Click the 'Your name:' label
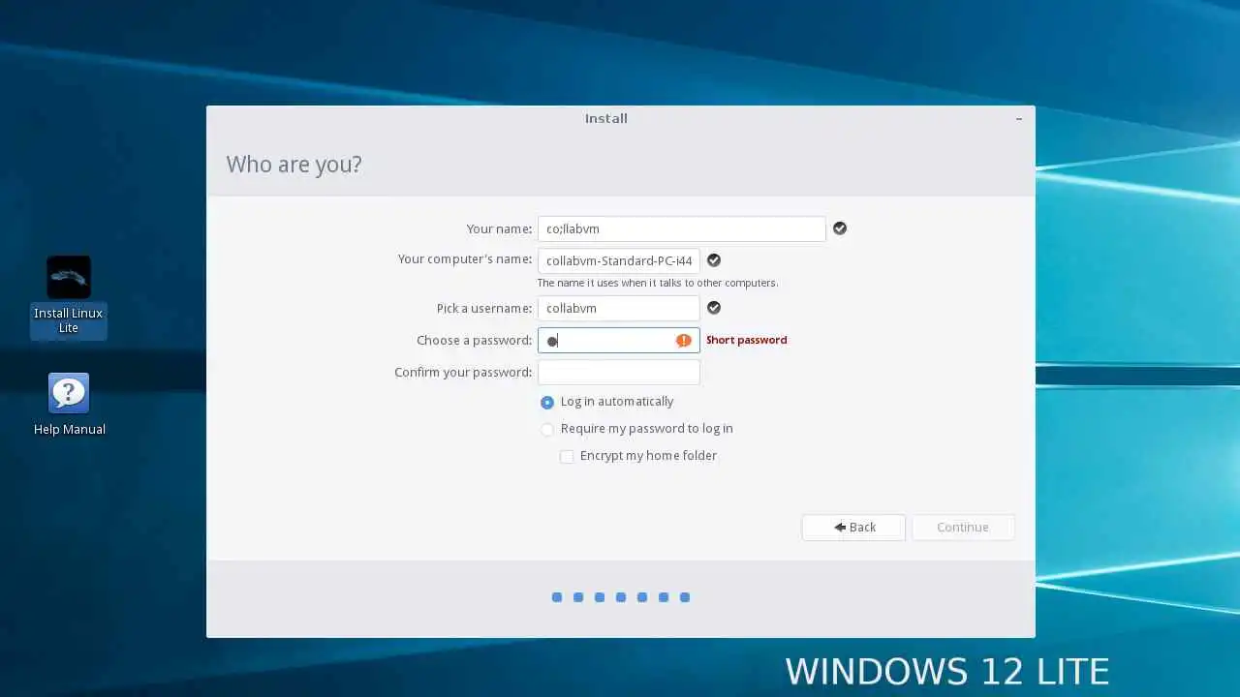The height and width of the screenshot is (697, 1240). coord(499,229)
